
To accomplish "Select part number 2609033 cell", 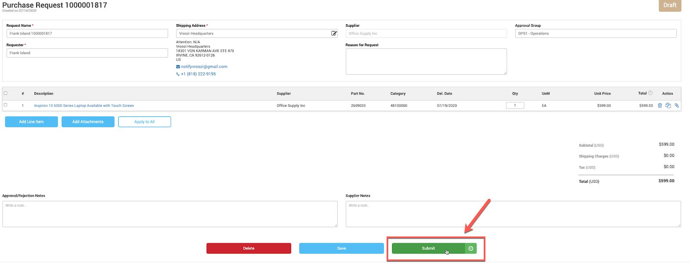I will [358, 105].
